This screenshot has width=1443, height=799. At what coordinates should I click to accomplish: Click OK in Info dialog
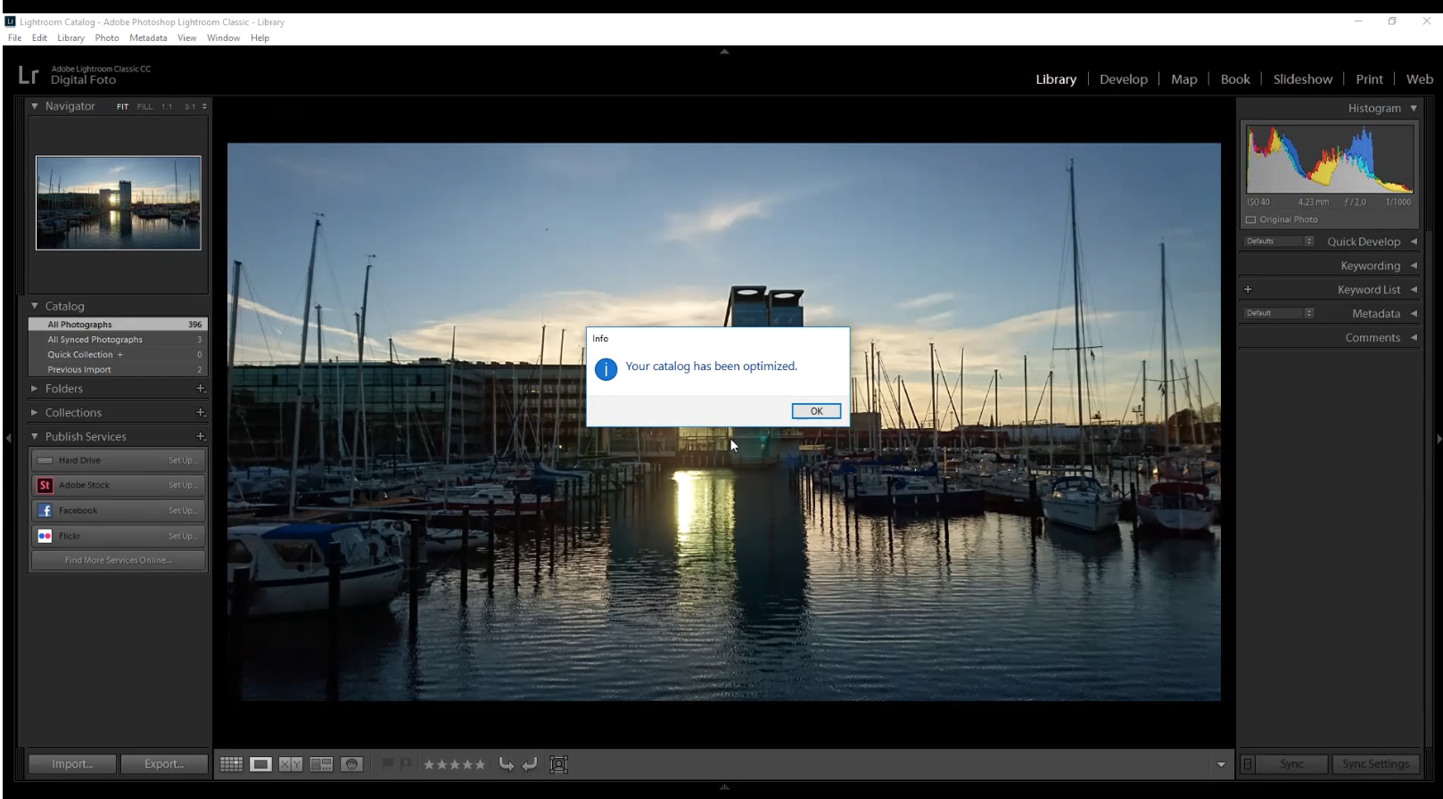pos(816,411)
